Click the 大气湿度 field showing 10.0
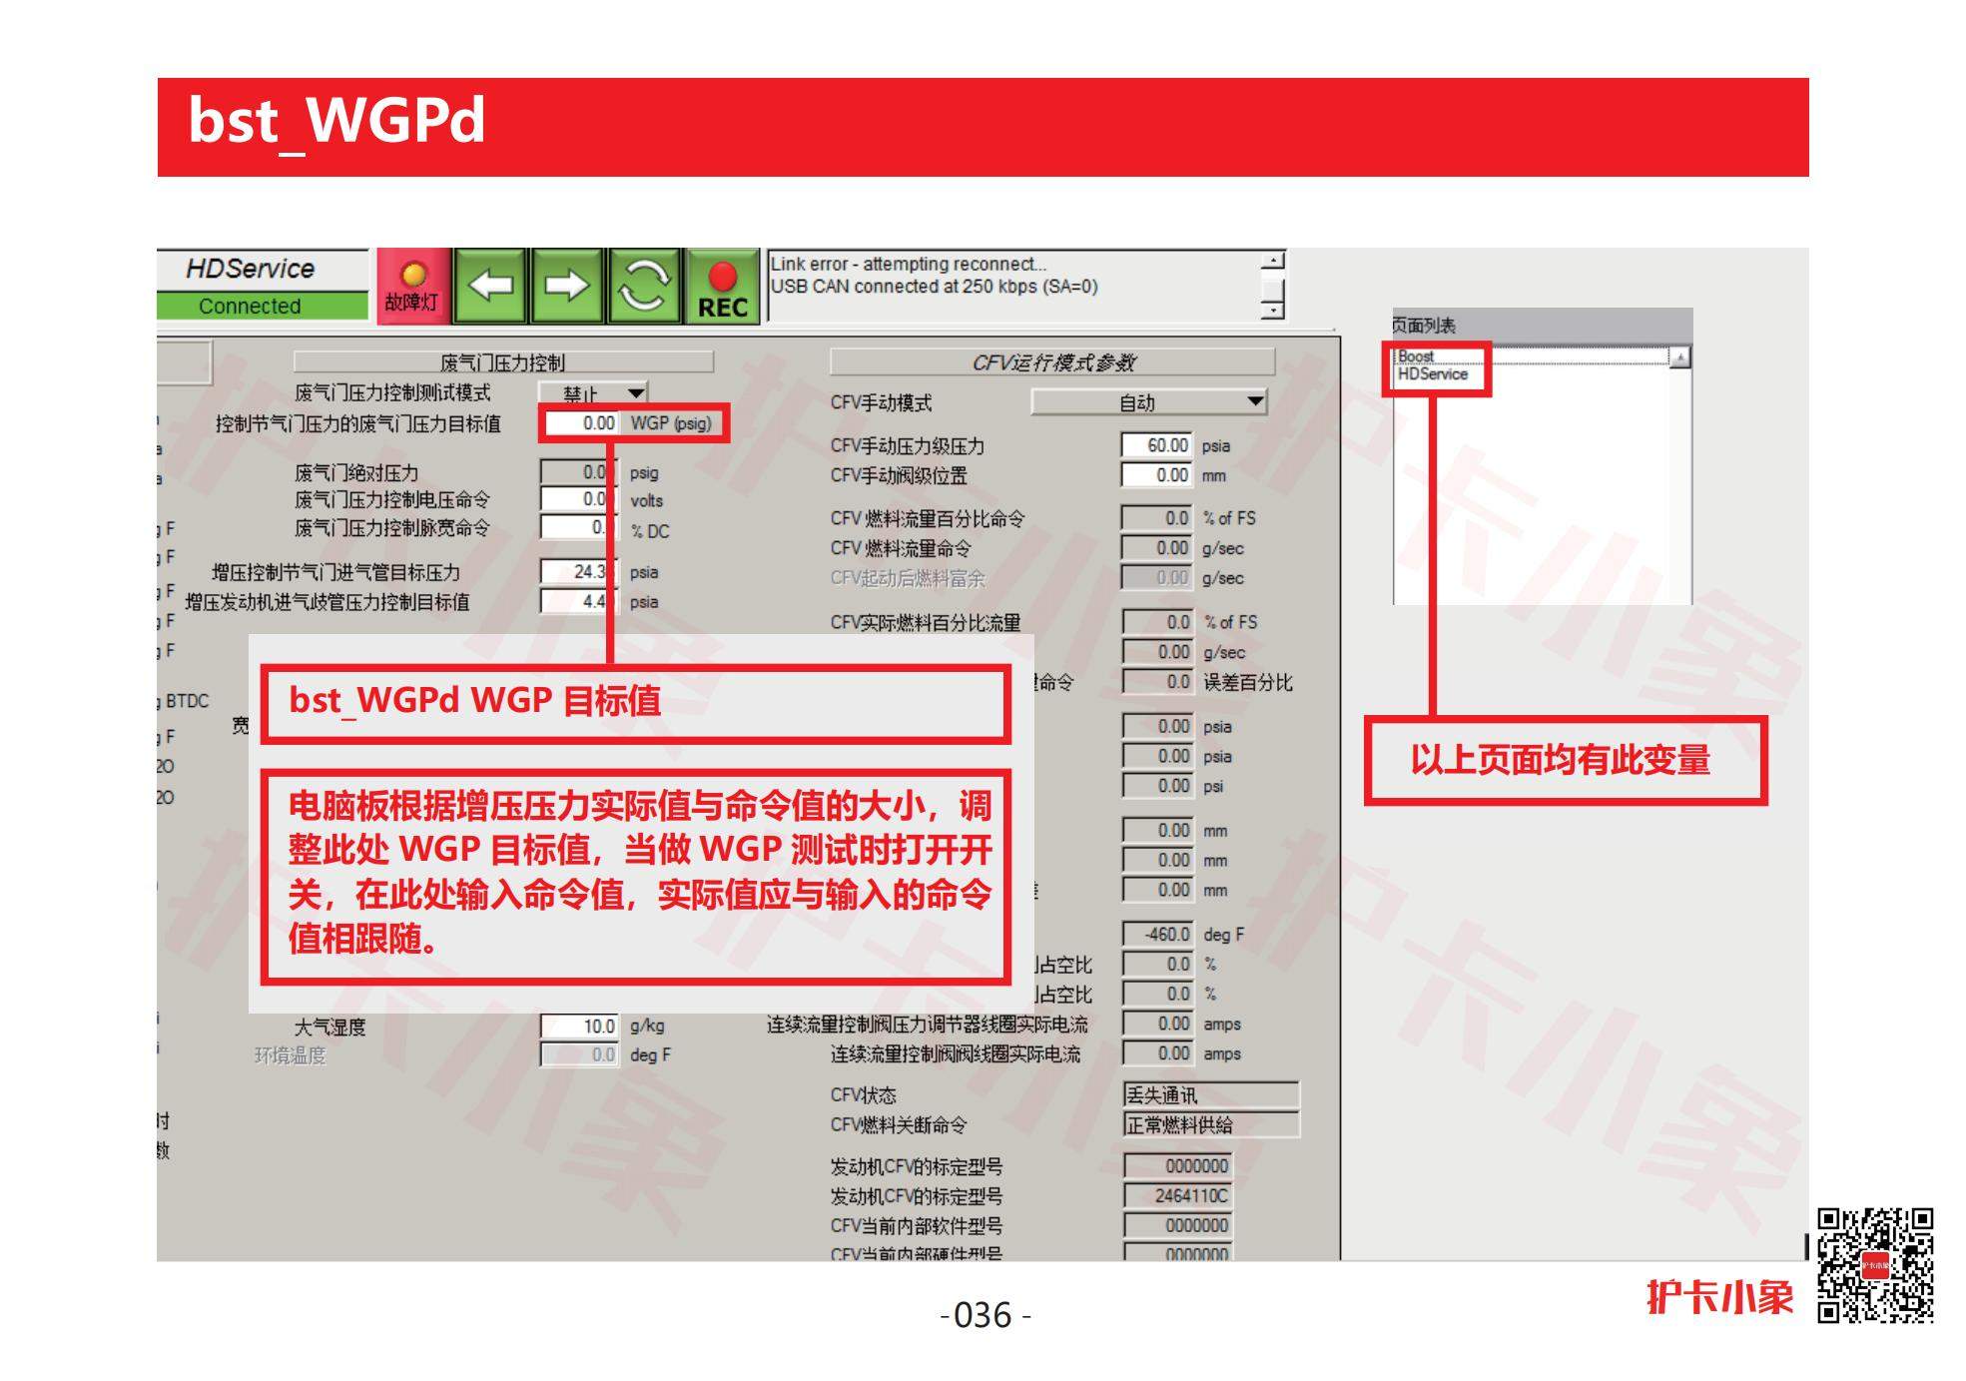1966x1381 pixels. [x=579, y=1026]
